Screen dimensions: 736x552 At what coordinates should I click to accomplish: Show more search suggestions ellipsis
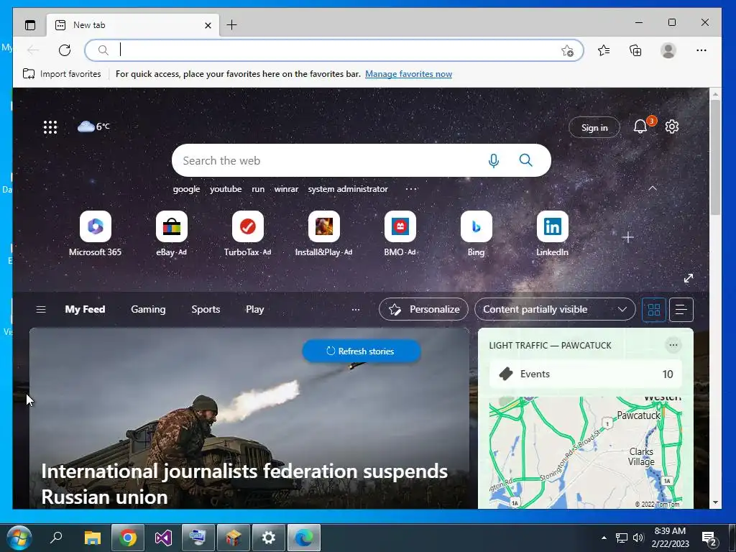click(411, 189)
